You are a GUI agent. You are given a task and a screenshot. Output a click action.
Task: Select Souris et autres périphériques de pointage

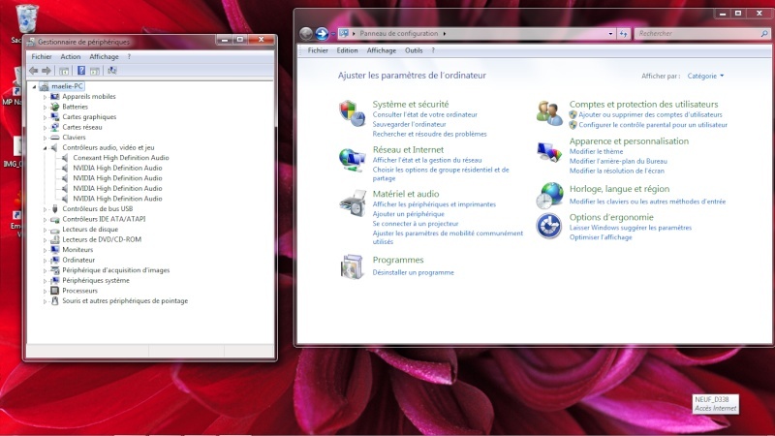125,301
